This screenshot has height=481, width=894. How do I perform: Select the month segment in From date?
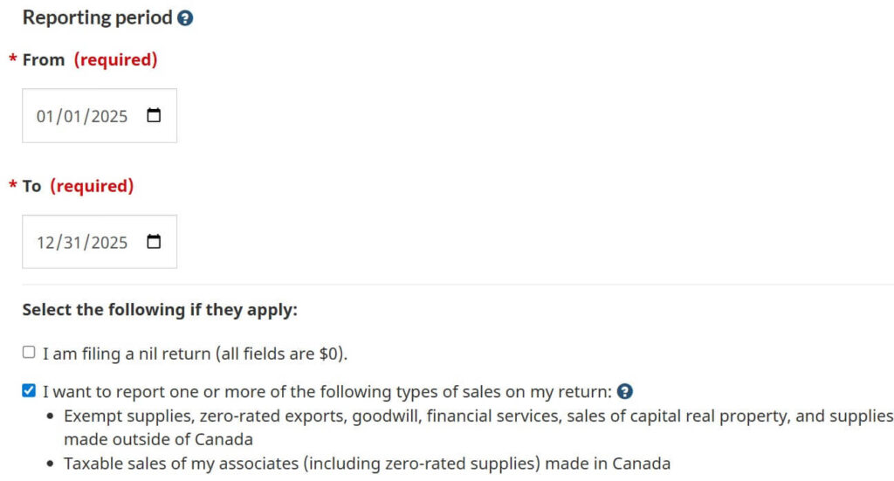pos(45,116)
